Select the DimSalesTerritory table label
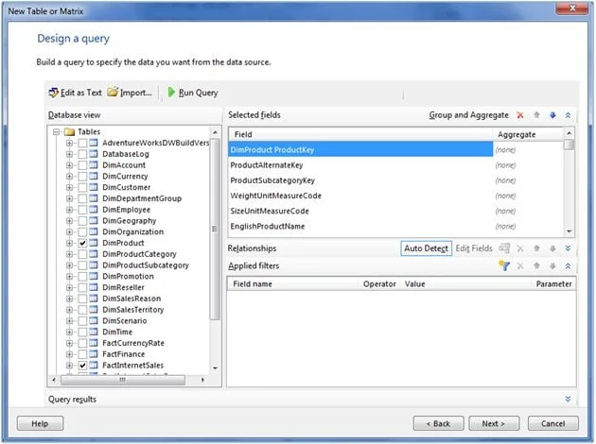 point(133,310)
